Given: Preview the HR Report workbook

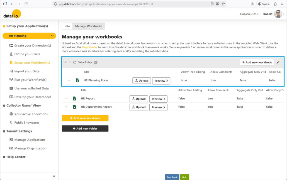Looking at the screenshot, I should 158,99.
